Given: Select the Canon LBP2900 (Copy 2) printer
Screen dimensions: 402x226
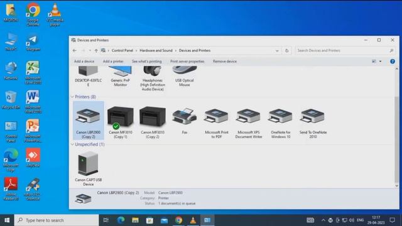Looking at the screenshot, I should tap(88, 121).
